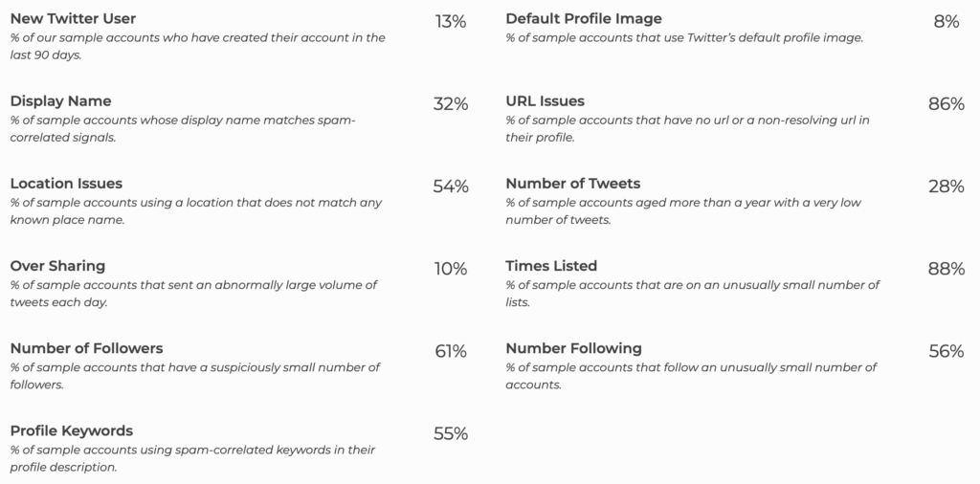Select the URL Issues metric title
Viewport: 980px width, 484px height.
(x=545, y=101)
